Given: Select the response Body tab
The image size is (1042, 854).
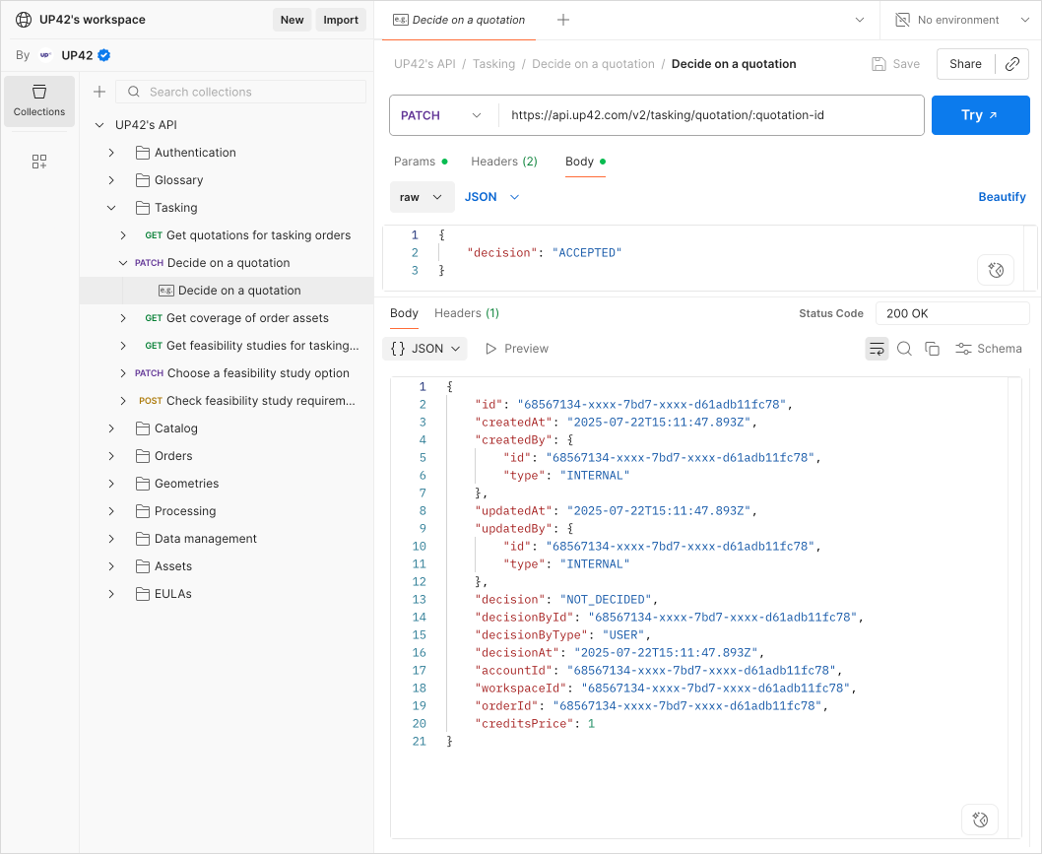Looking at the screenshot, I should [404, 313].
